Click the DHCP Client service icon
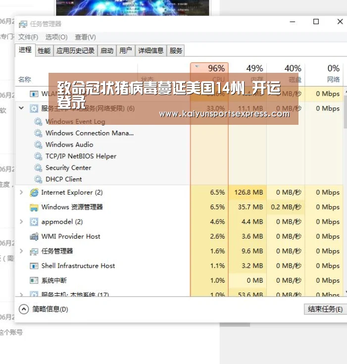347x364 pixels. (x=38, y=179)
